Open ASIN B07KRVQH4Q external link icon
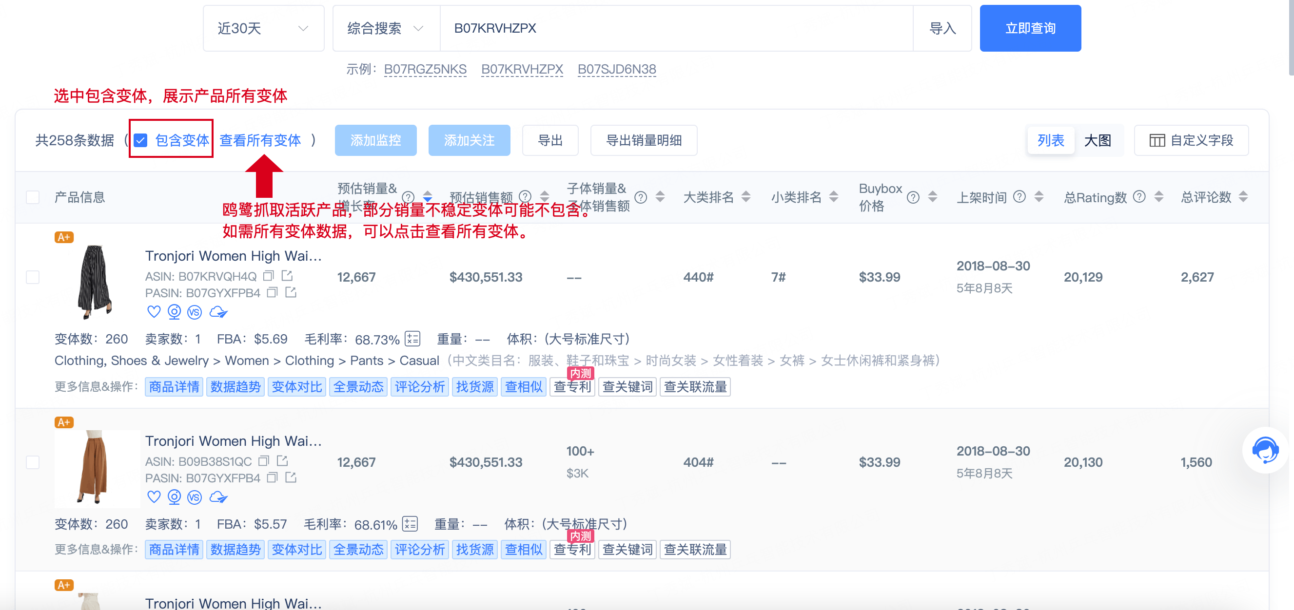 [287, 276]
